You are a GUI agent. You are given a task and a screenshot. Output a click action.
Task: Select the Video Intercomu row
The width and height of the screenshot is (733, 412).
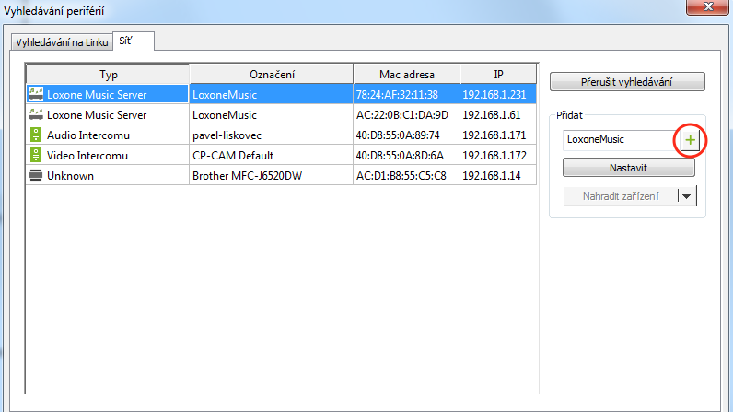pos(281,155)
